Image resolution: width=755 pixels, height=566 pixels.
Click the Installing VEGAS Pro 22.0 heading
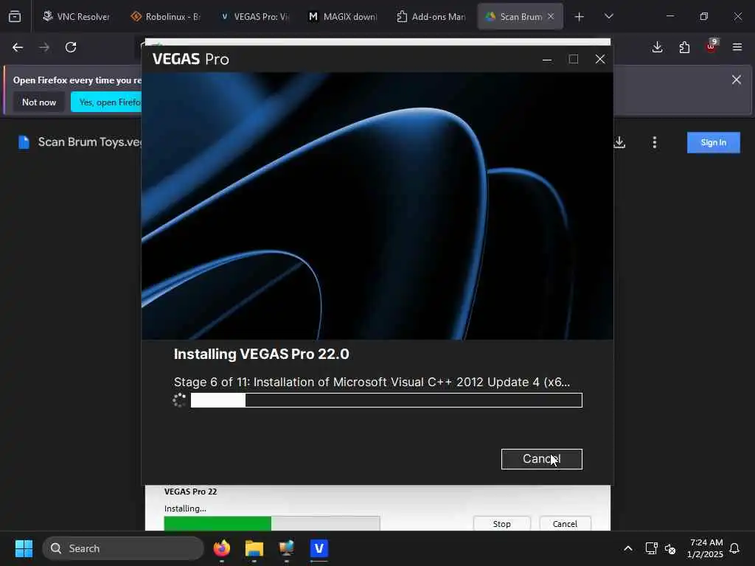tap(262, 354)
